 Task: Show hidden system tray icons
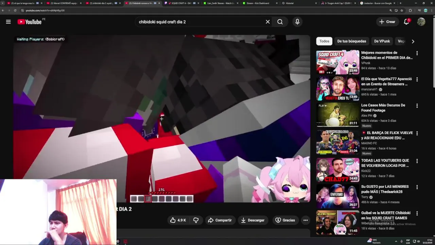click(396, 241)
